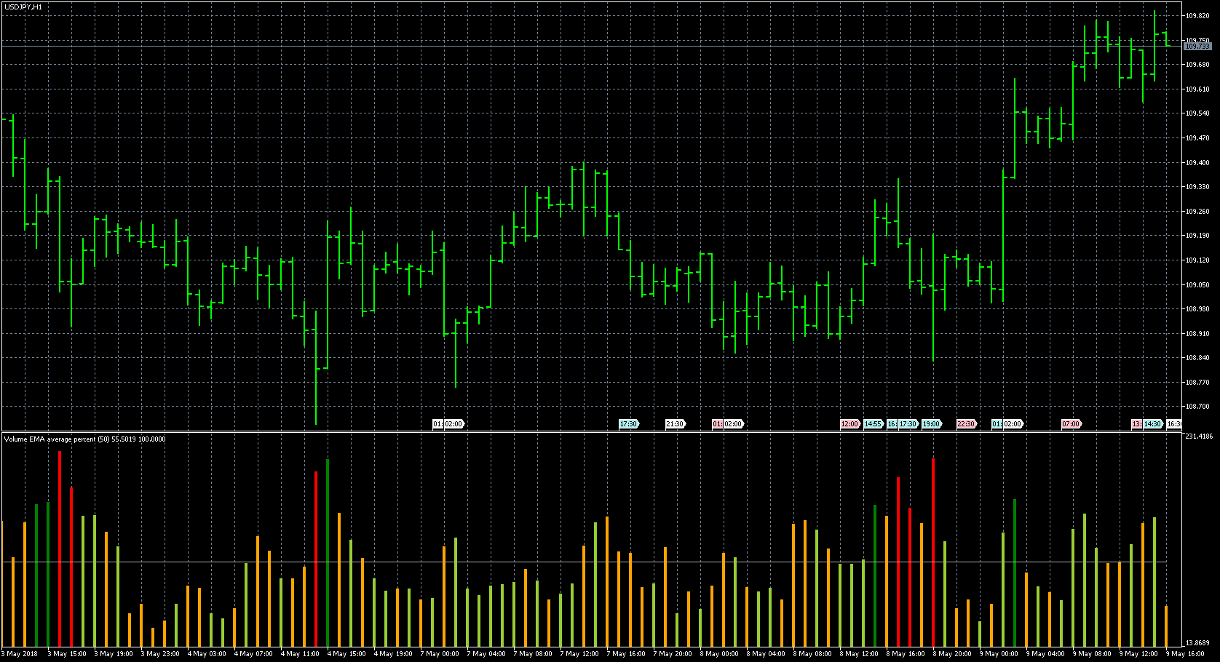Screen dimensions: 1220x662
Task: Click the 109.470 price axis label
Action: (1197, 138)
